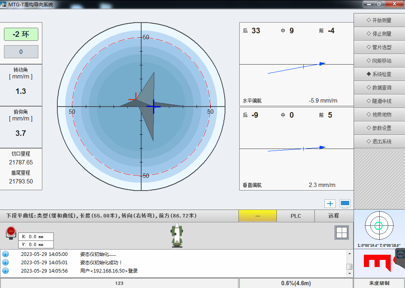
Task: Click the log scrollbar thumb
Action: point(350,267)
